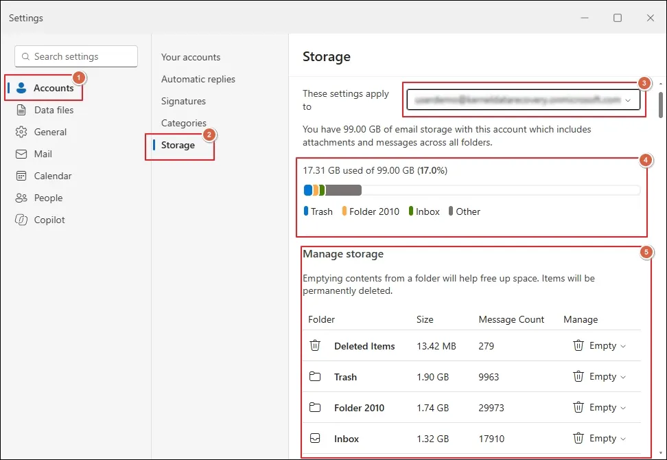Image resolution: width=667 pixels, height=460 pixels.
Task: Empty the Folder 2010 folder
Action: point(595,407)
